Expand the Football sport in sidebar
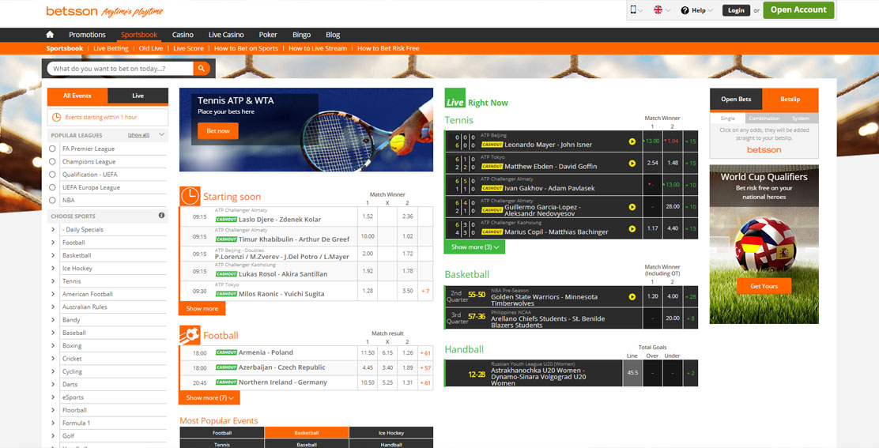Image resolution: width=879 pixels, height=448 pixels. point(54,243)
